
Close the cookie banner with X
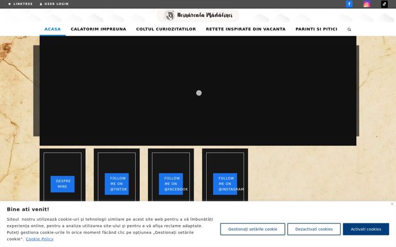[392, 204]
